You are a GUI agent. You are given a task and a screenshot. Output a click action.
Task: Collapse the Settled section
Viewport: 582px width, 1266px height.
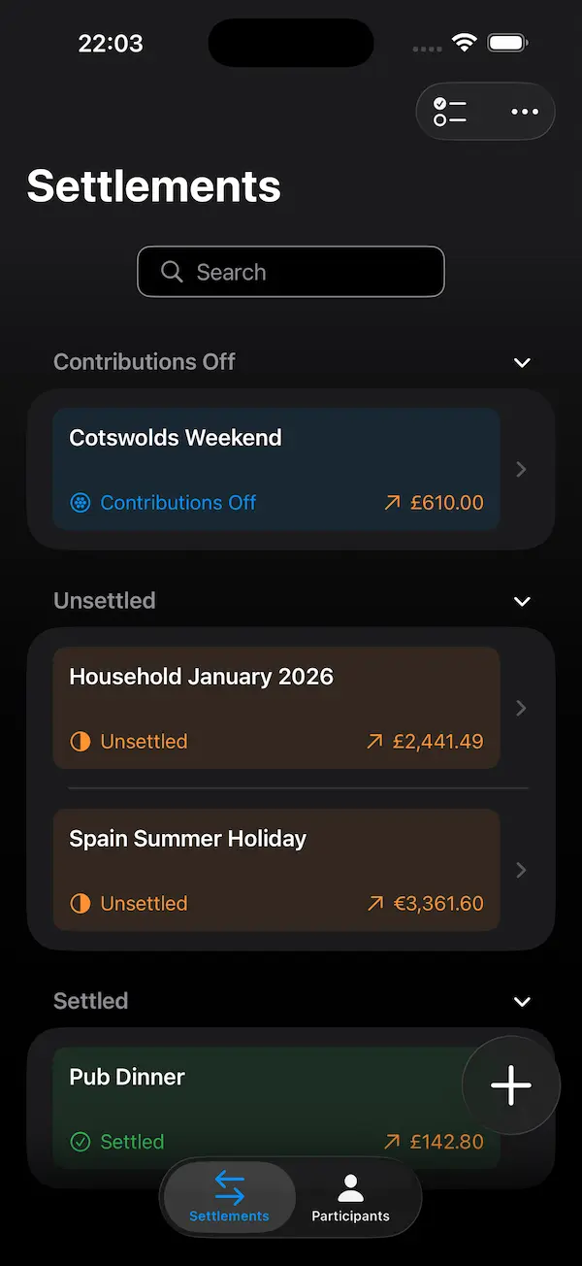(x=522, y=1001)
